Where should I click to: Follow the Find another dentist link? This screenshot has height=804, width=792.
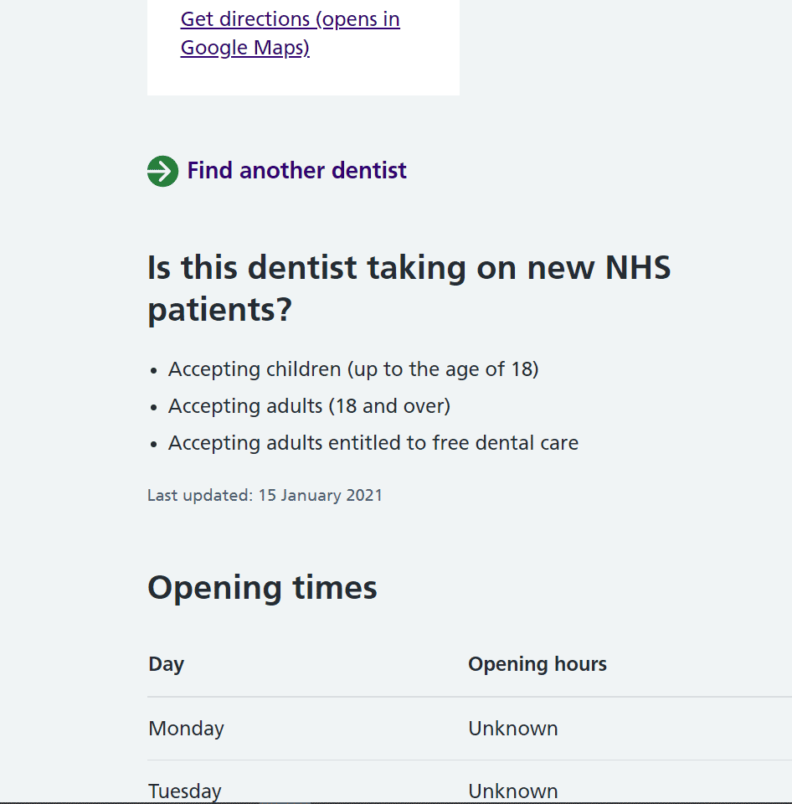[x=296, y=171]
